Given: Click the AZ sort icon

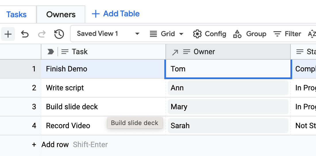Looking at the screenshot, I should pyautogui.click(x=312, y=34).
